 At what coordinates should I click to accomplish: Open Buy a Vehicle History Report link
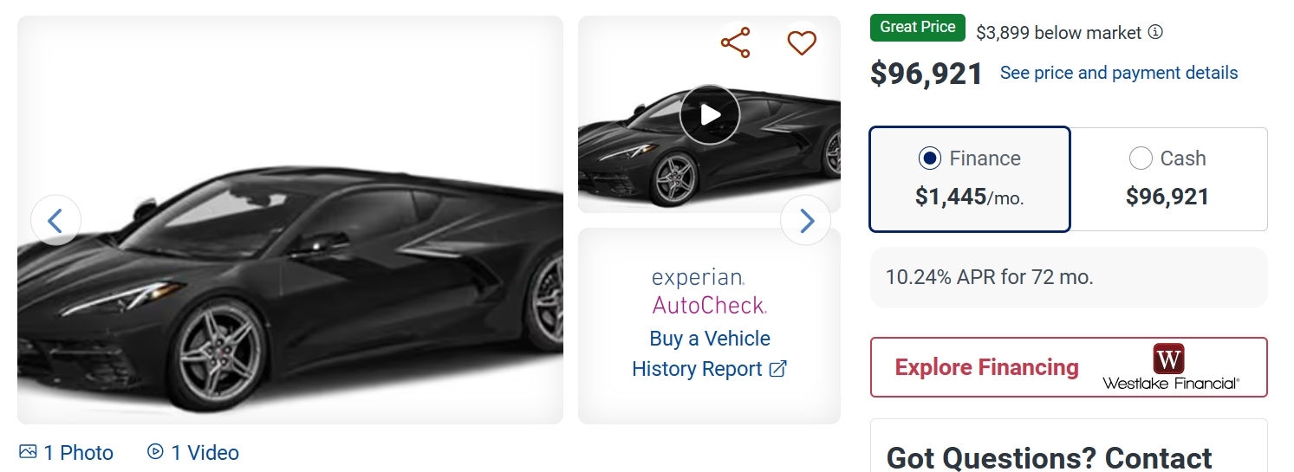709,353
